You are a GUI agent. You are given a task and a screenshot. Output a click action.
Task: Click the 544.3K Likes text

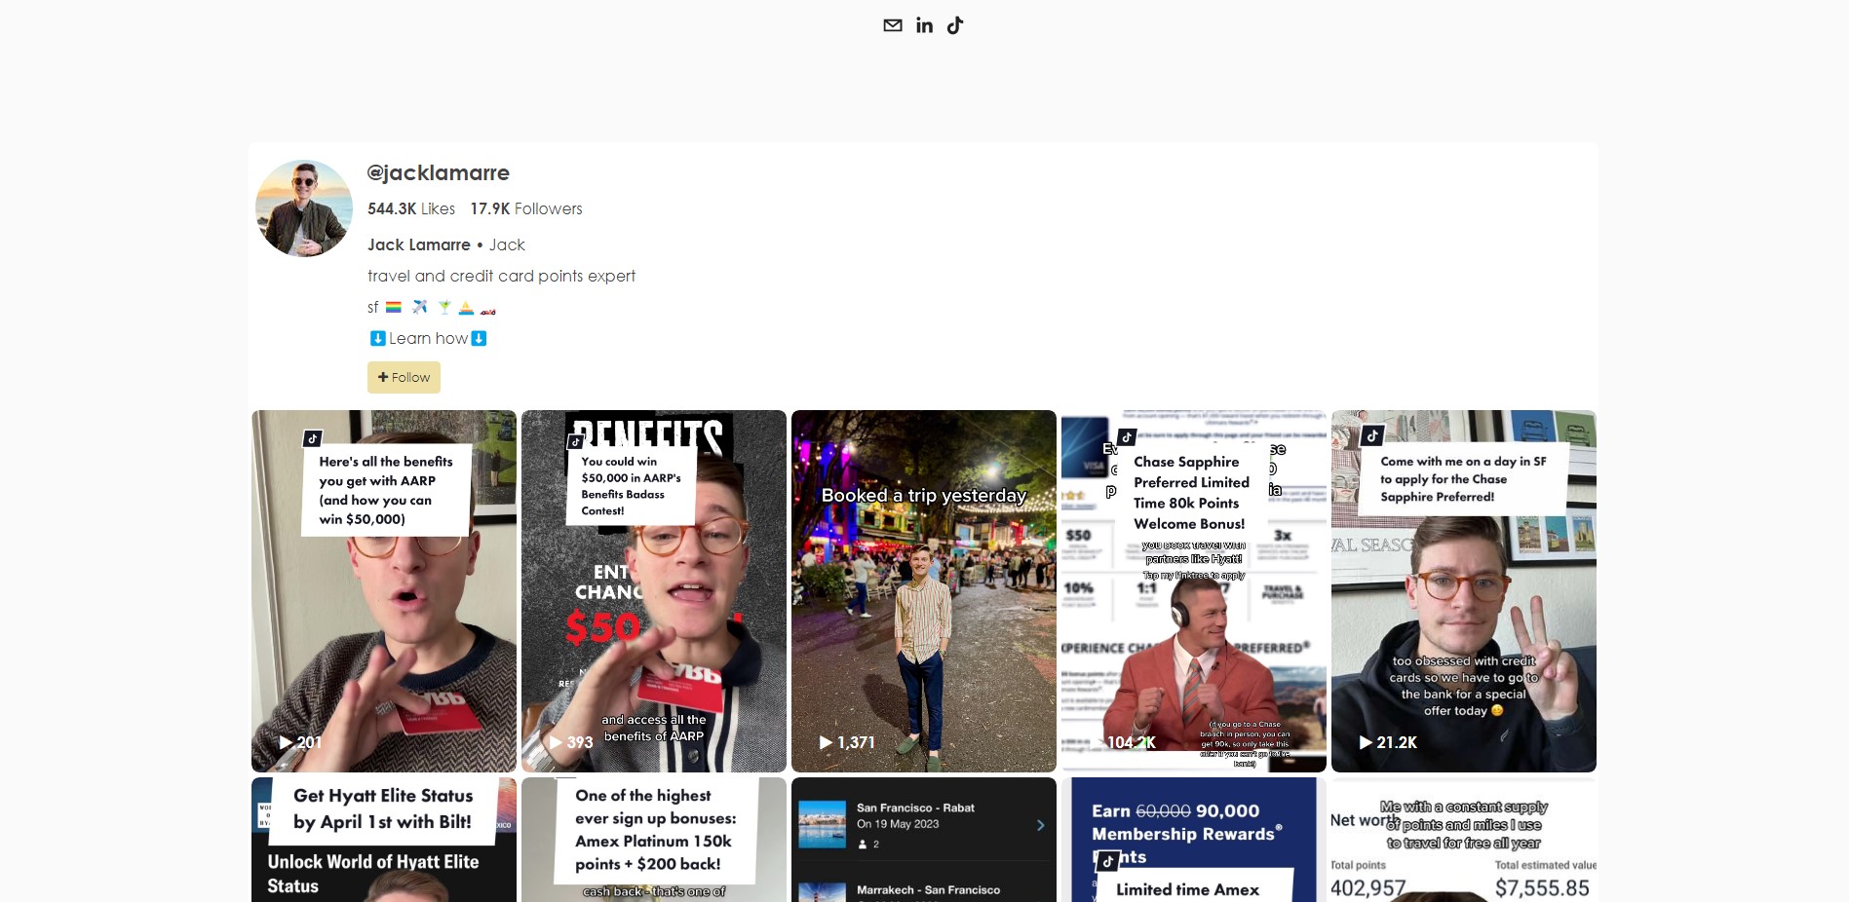411,208
